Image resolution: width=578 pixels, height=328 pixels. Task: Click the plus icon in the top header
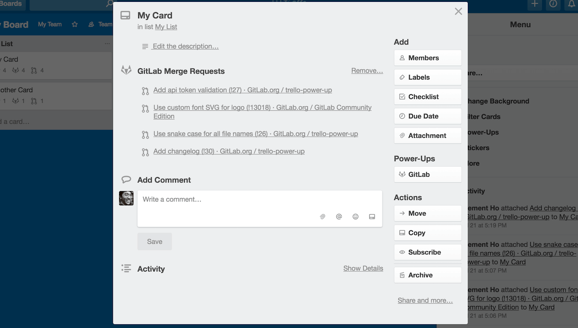pyautogui.click(x=534, y=5)
